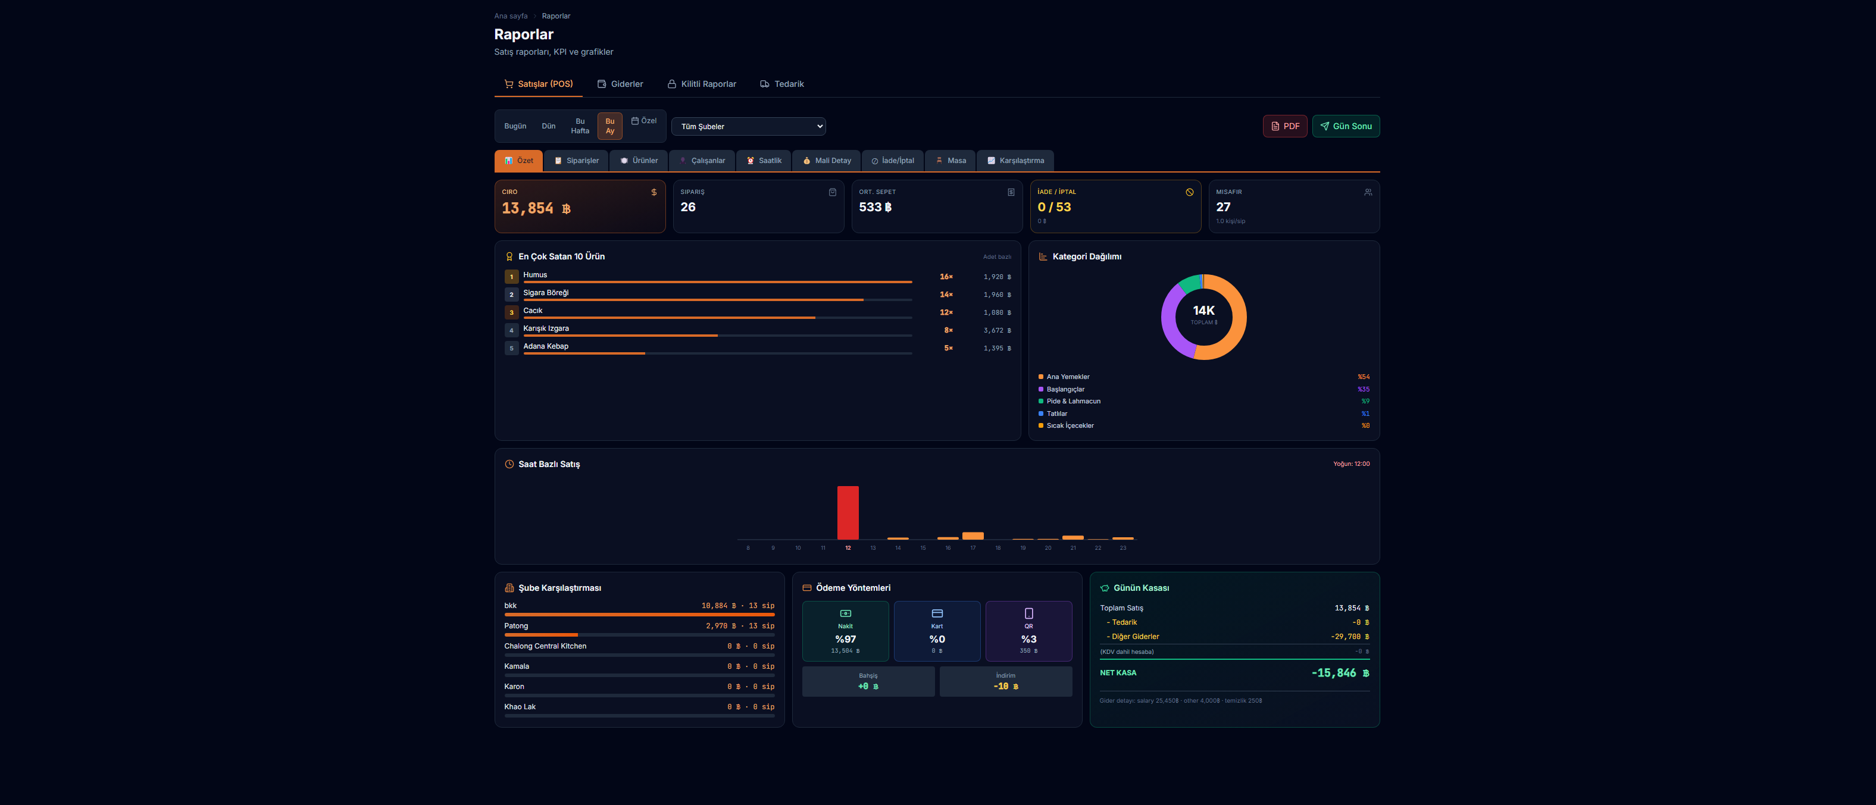Select the Bugün date range

(515, 126)
